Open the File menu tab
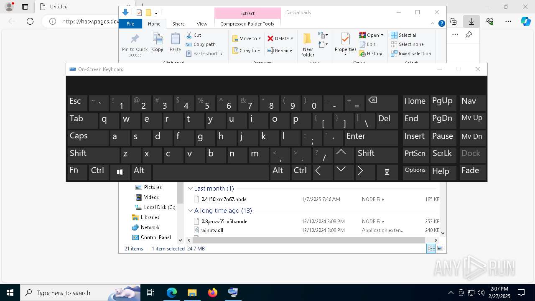The width and height of the screenshot is (535, 301). pyautogui.click(x=130, y=24)
